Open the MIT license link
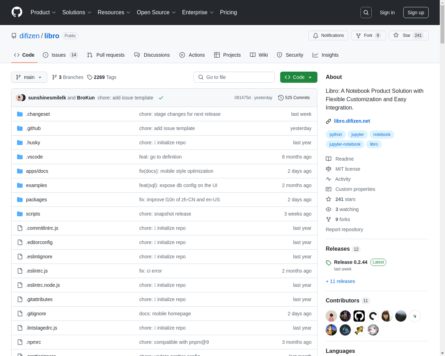 343,169
